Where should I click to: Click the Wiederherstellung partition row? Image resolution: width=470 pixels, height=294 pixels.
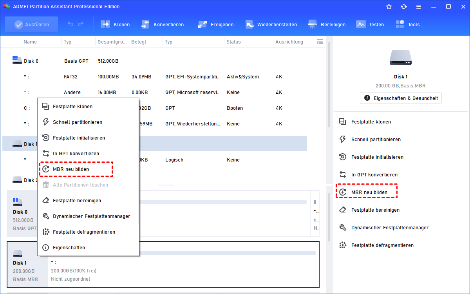point(155,123)
